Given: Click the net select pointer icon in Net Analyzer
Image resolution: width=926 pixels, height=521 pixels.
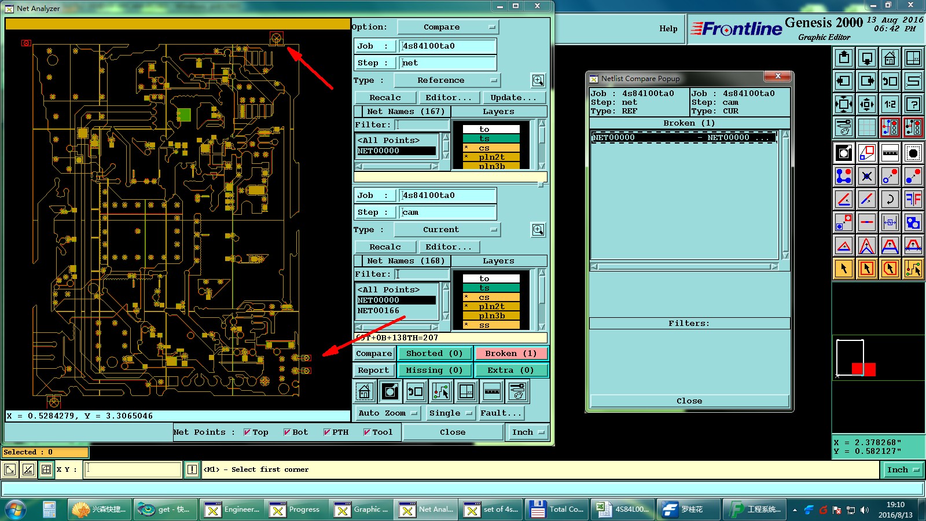Looking at the screenshot, I should [x=441, y=392].
